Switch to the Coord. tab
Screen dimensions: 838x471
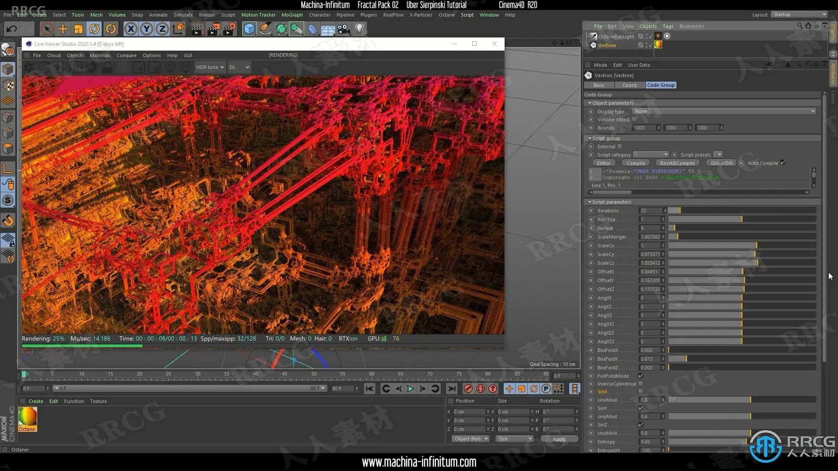coord(629,85)
